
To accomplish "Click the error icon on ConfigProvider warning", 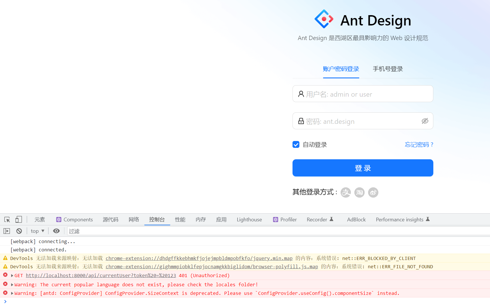I will pyautogui.click(x=5, y=293).
